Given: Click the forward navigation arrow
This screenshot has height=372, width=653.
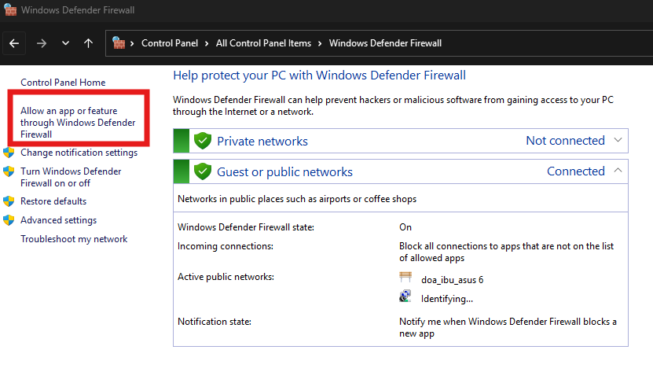Looking at the screenshot, I should [x=41, y=43].
